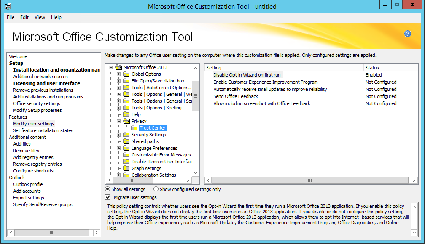Go to Set feature installation states
Image resolution: width=425 pixels, height=244 pixels.
(43, 130)
